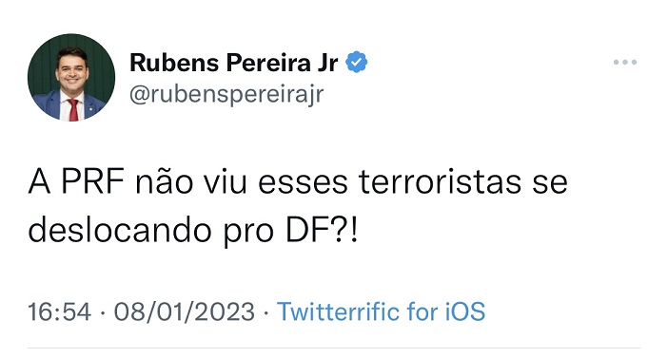Viewport: 668px width, 358px height.
Task: Click the word não in the tweet
Action: point(164,182)
